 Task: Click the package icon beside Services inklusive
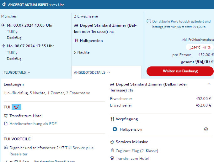tap(112, 142)
